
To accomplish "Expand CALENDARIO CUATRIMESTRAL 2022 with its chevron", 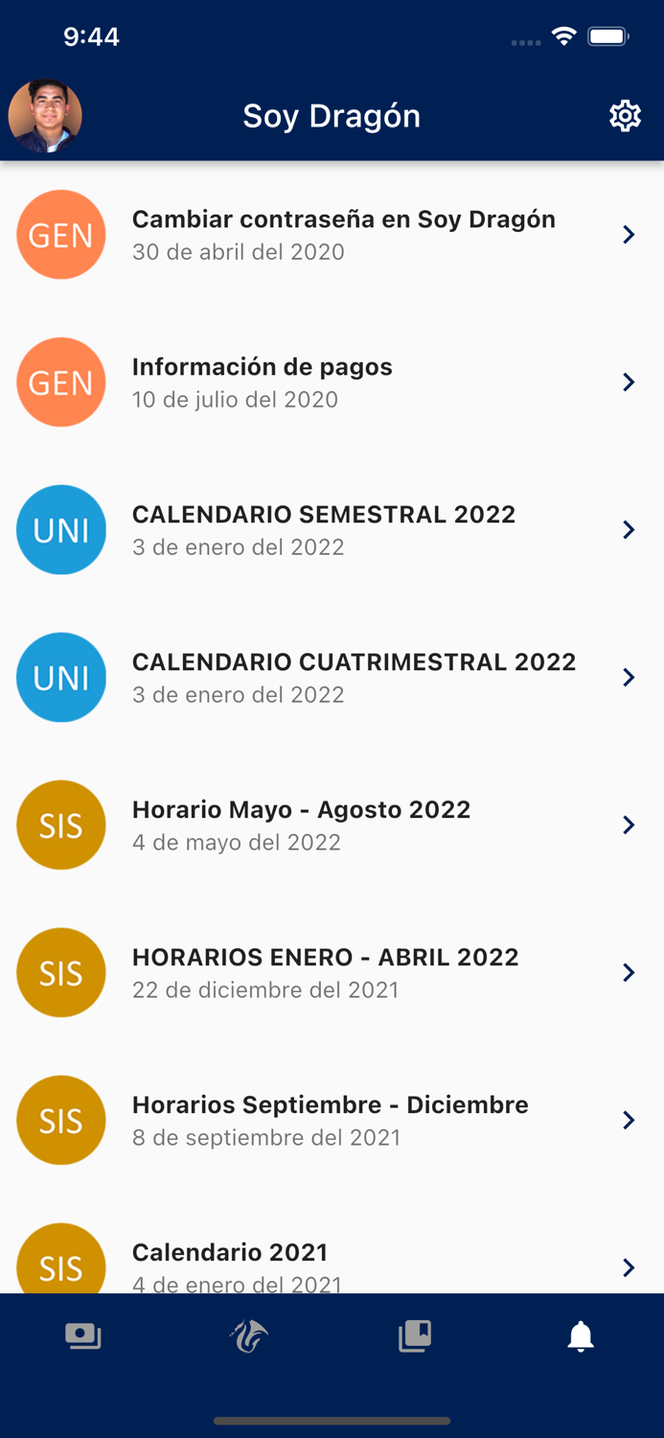I will (x=630, y=677).
